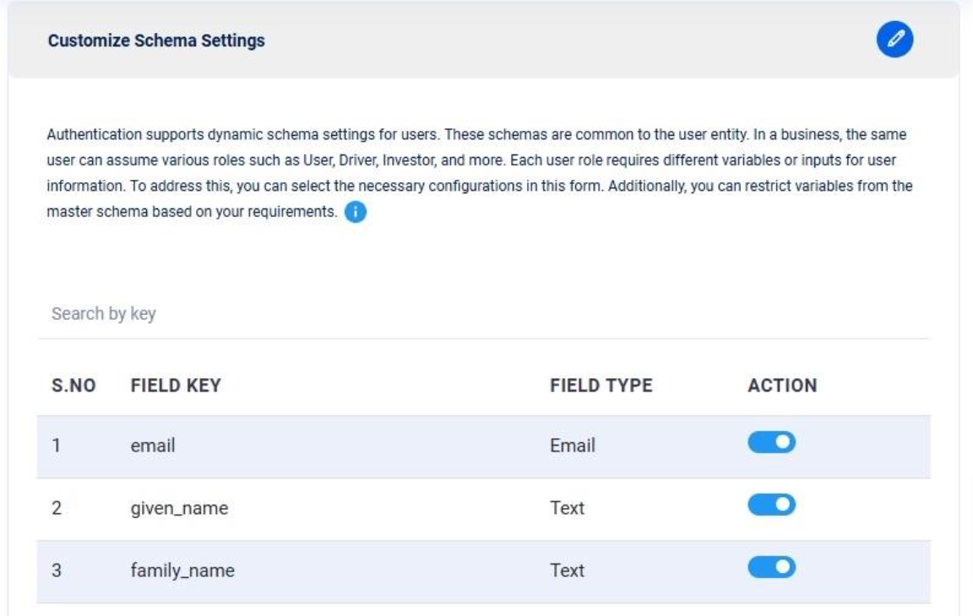Click the Text type in given_name row
The height and width of the screenshot is (616, 973).
(x=567, y=509)
